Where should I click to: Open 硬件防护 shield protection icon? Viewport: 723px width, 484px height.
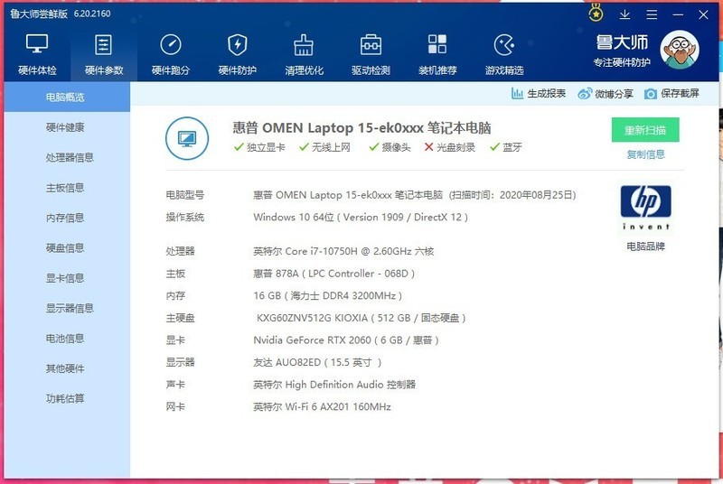pyautogui.click(x=238, y=44)
